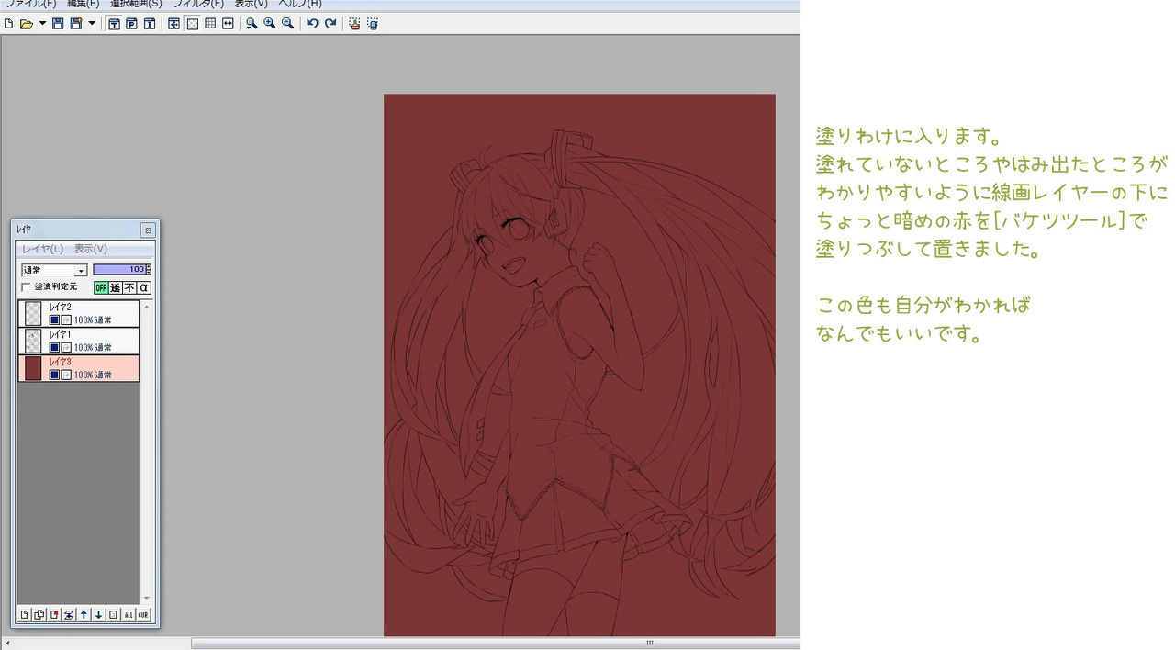The image size is (1175, 650).
Task: Toggle transparency checkerboard display icon
Action: tap(192, 24)
